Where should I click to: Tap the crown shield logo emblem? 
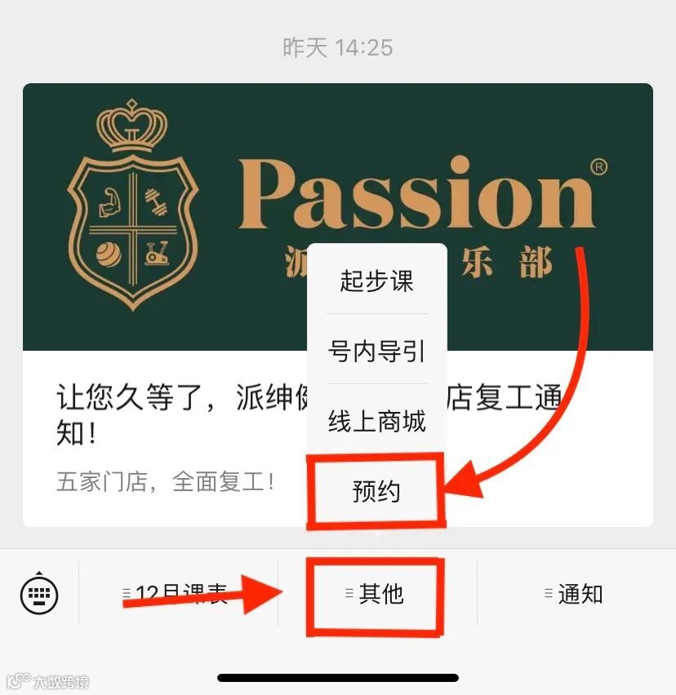132,204
